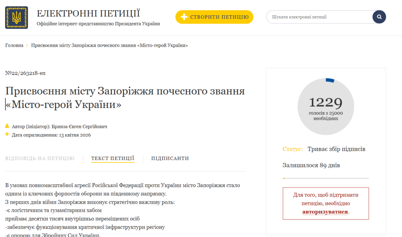The width and height of the screenshot is (402, 237).
Task: Select the ТЕКСТ ПЕТИЦІЇ tab
Action: 113,159
